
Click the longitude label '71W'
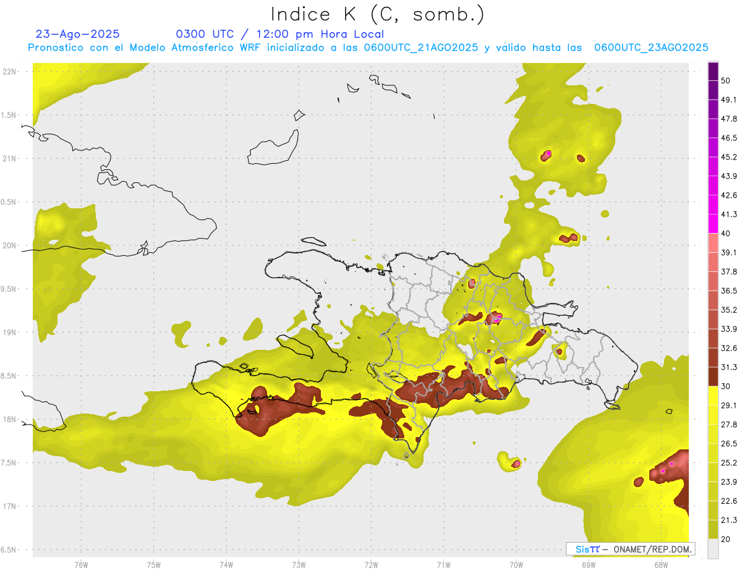(443, 564)
